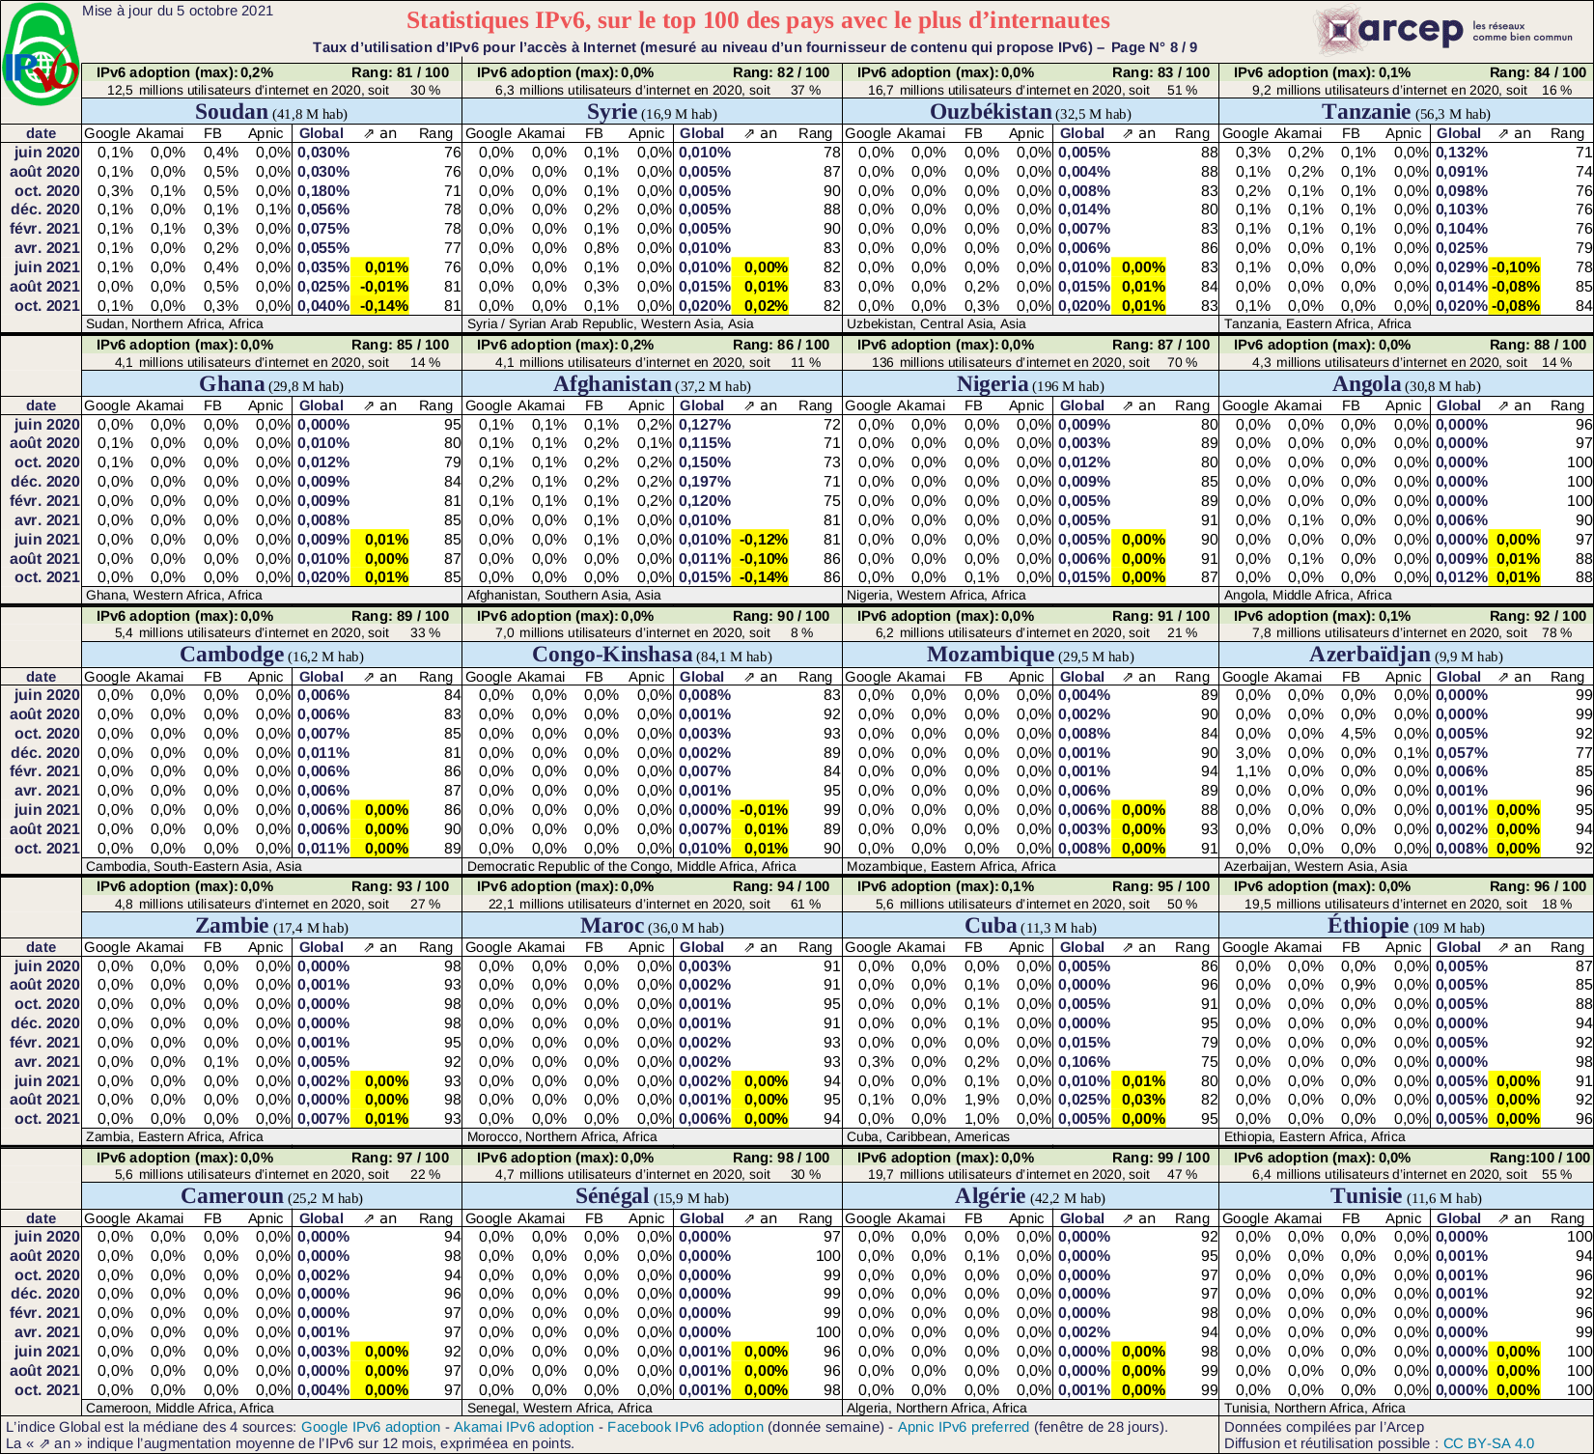Click Angola's Global value 0,012%
The height and width of the screenshot is (1454, 1594).
point(1462,577)
